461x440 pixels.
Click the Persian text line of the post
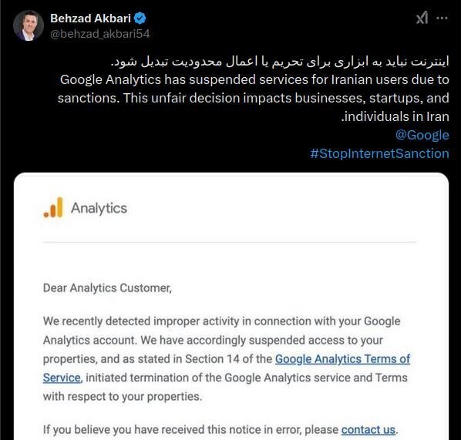coord(280,62)
